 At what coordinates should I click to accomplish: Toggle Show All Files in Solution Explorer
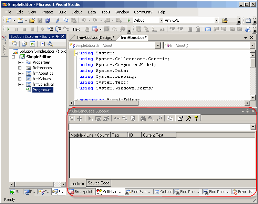tap(24, 44)
